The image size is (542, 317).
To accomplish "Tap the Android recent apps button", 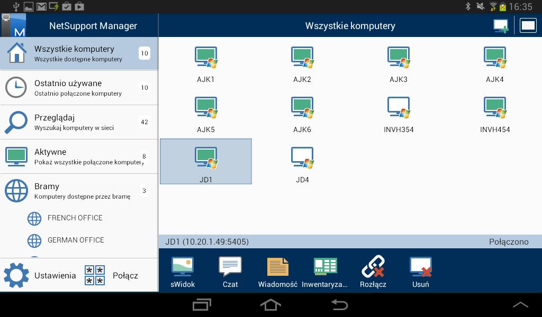I will coord(202,304).
